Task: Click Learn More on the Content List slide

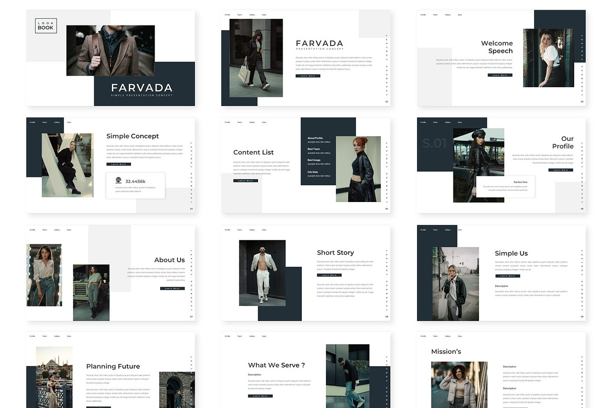Action: [246, 181]
